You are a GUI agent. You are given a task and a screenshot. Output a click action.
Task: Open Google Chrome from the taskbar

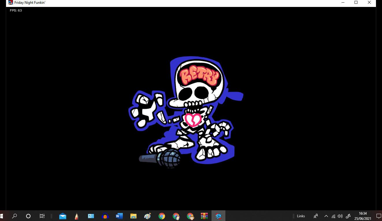tap(162, 216)
